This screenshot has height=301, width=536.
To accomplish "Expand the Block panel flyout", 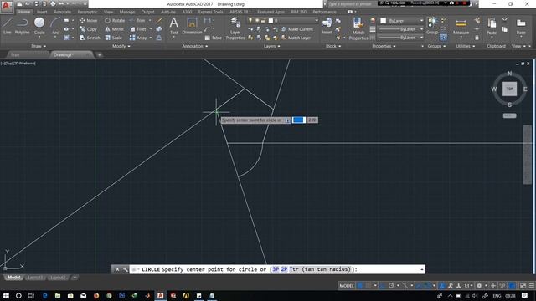I will click(333, 46).
